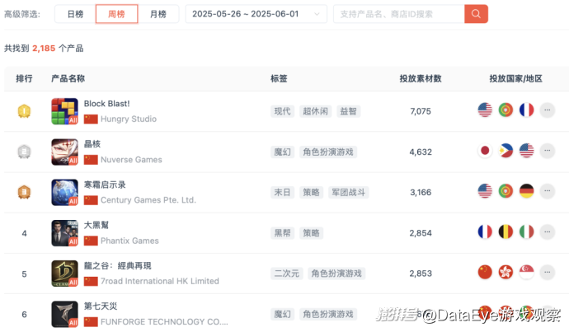Click the 二次元 tag
The image size is (569, 332).
287,274
